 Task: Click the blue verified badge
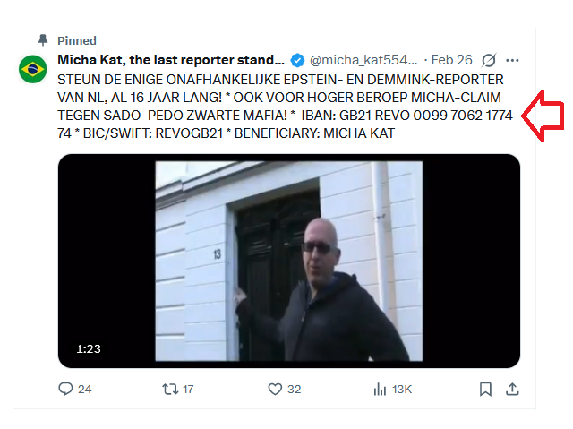point(297,60)
